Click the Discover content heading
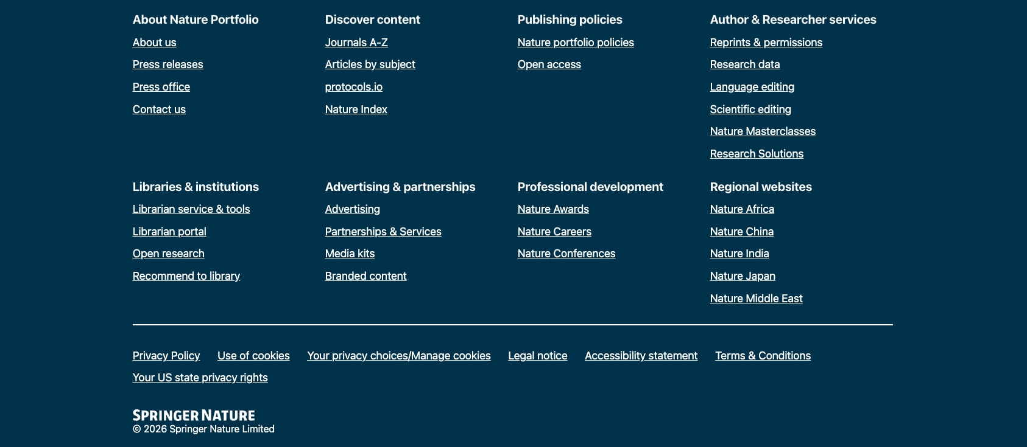The image size is (1027, 447). (372, 19)
